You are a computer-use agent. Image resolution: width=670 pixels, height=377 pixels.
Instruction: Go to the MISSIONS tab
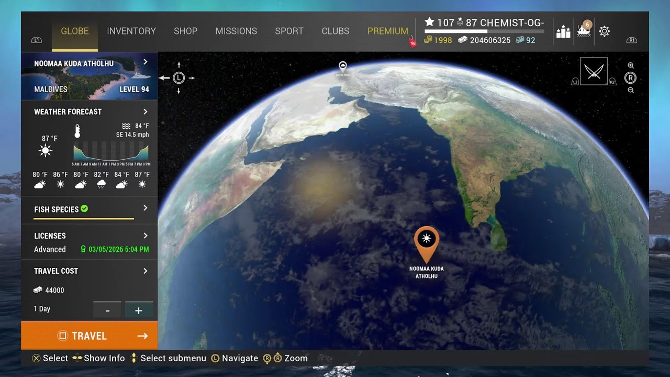click(236, 31)
